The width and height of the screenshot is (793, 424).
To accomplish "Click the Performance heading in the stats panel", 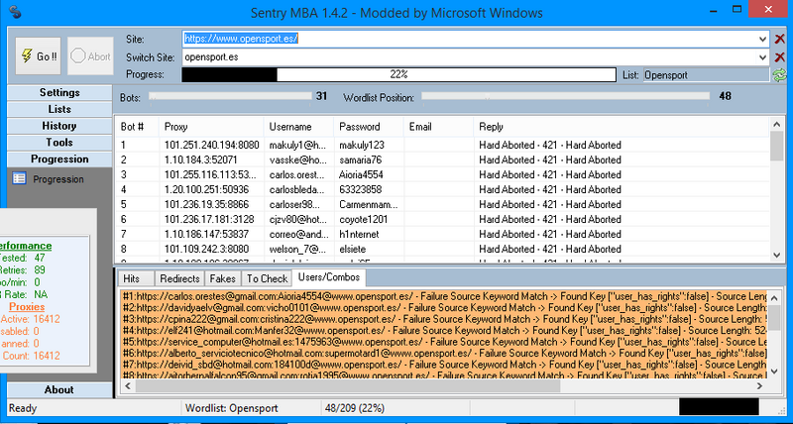I will coord(26,246).
